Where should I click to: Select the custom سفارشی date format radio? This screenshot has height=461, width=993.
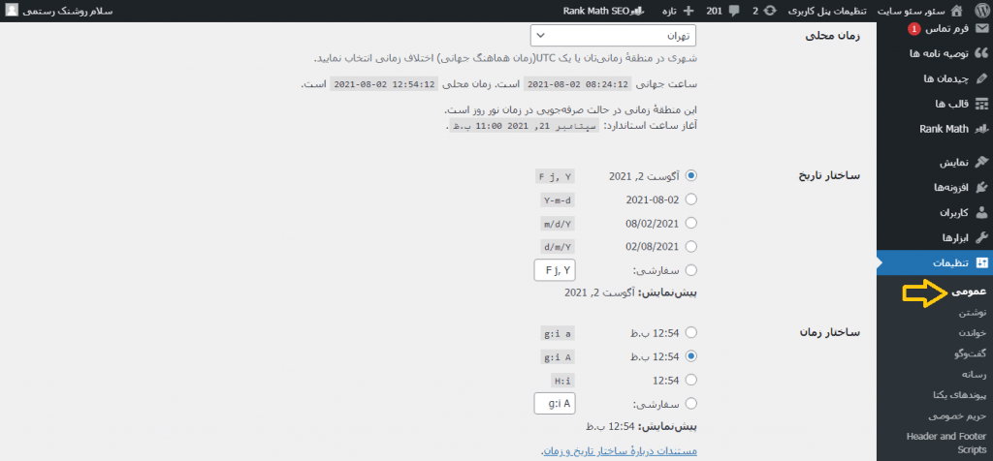coord(690,270)
